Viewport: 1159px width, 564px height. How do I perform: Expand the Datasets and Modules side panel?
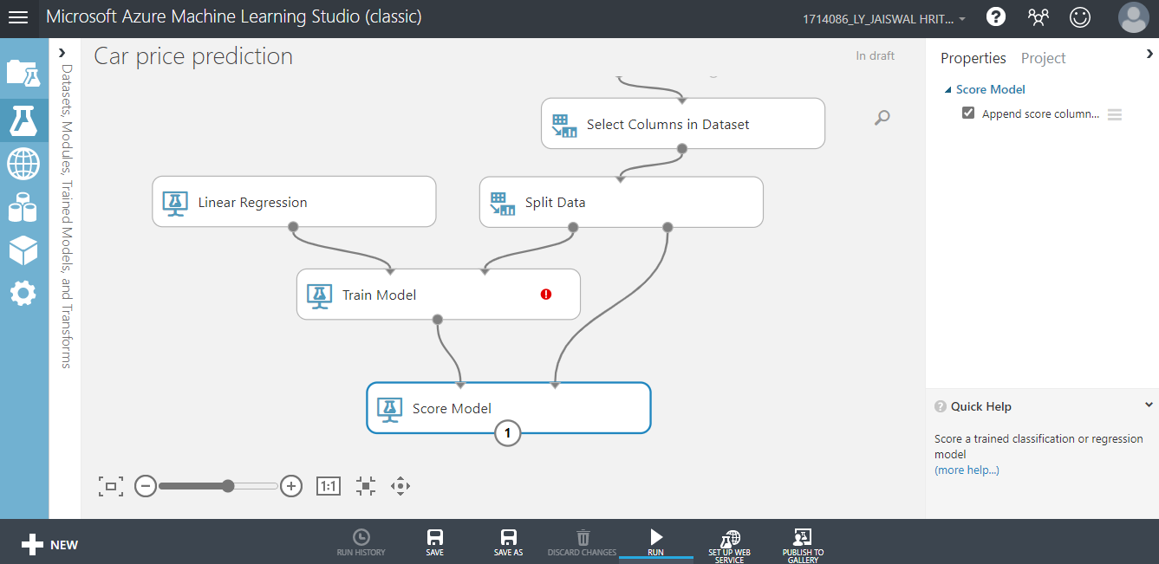pyautogui.click(x=62, y=54)
